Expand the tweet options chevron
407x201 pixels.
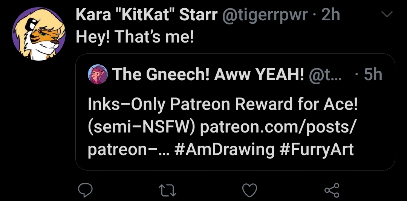point(387,15)
